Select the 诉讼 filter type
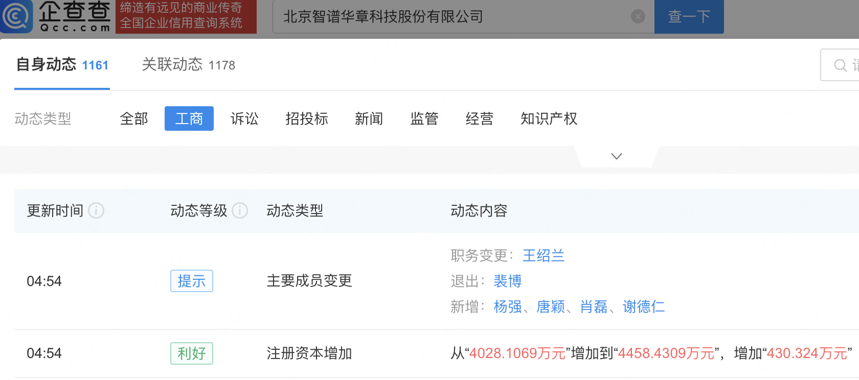This screenshot has width=859, height=380. pos(244,118)
